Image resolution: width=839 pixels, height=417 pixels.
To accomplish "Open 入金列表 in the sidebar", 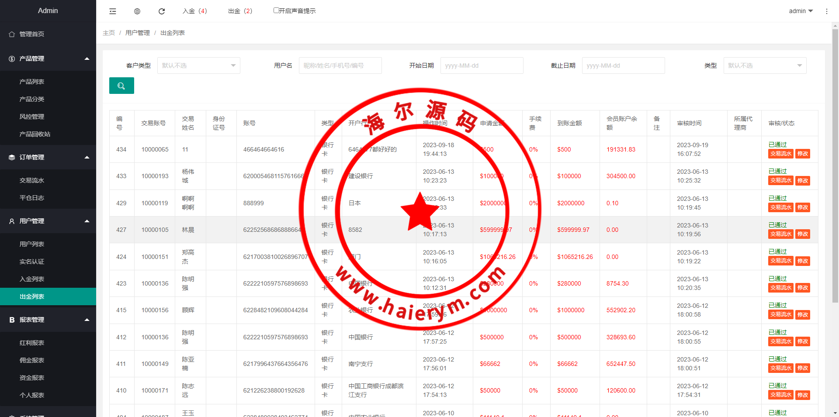I will pyautogui.click(x=32, y=279).
